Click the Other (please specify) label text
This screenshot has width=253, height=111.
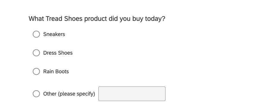[x=69, y=94]
